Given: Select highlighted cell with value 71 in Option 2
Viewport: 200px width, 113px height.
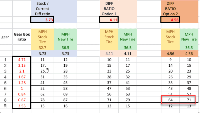Looking at the screenshot, I should pyautogui.click(x=189, y=100).
